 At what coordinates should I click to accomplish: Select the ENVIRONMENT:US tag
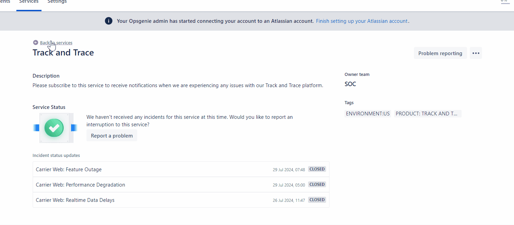point(368,114)
